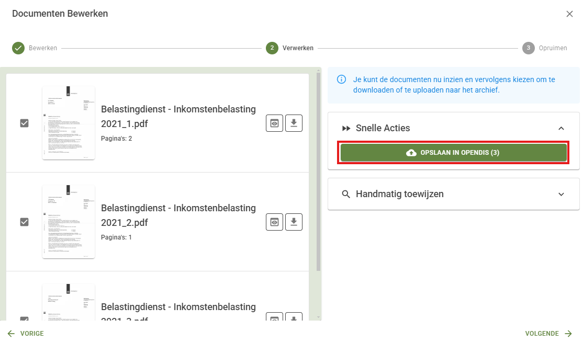Viewport: 583px width, 342px height.
Task: Uncheck the Inkomstenbelasting 2021_2.pdf checkbox
Action: coord(24,222)
